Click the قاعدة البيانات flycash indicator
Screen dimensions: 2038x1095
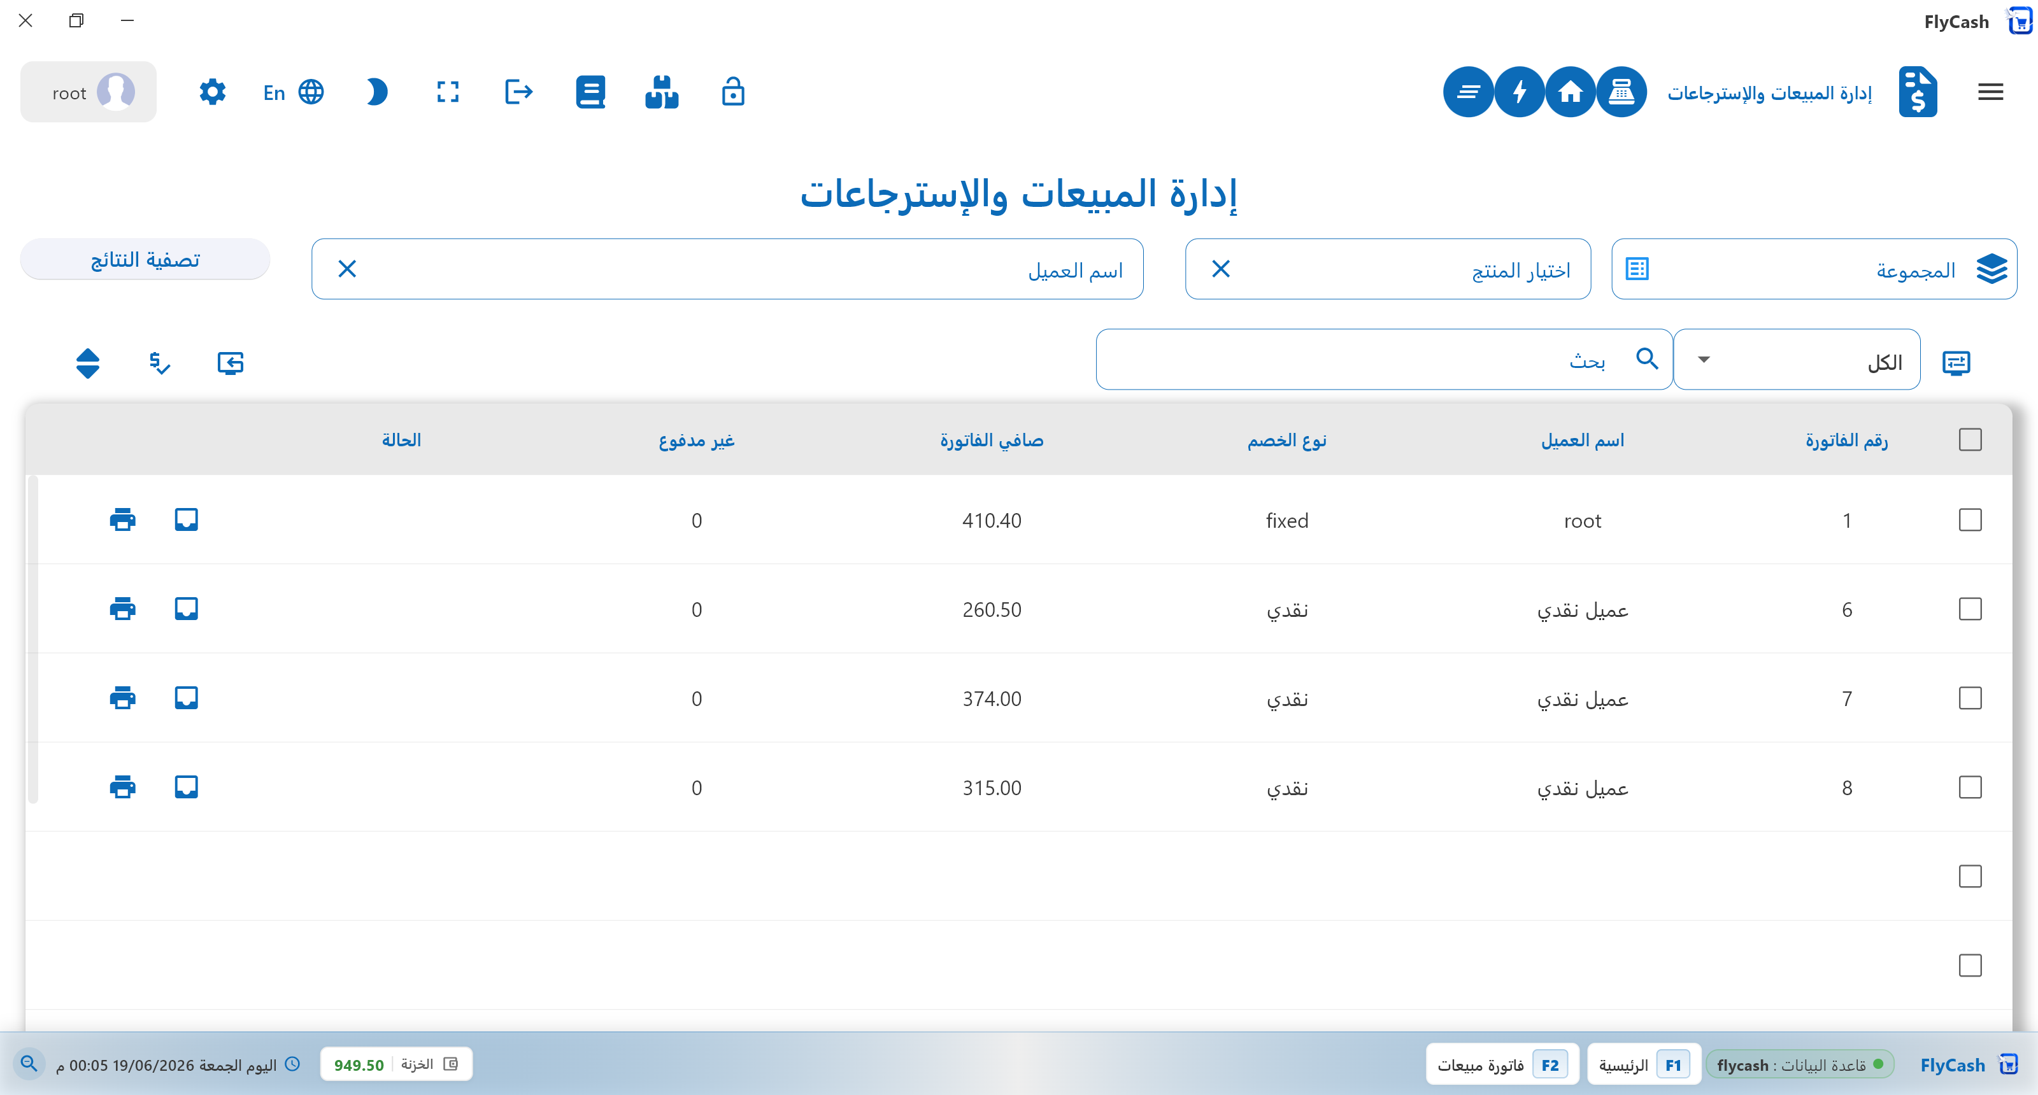tap(1800, 1065)
